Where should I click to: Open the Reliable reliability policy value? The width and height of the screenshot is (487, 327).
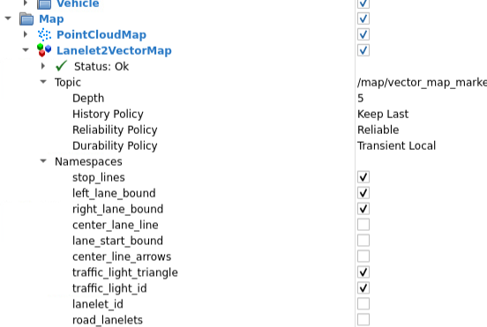point(378,130)
